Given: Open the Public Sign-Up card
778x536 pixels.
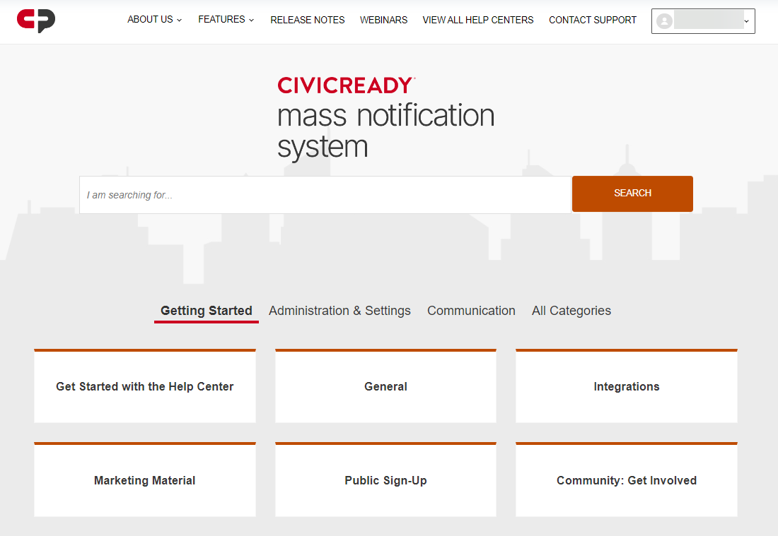Looking at the screenshot, I should coord(385,480).
